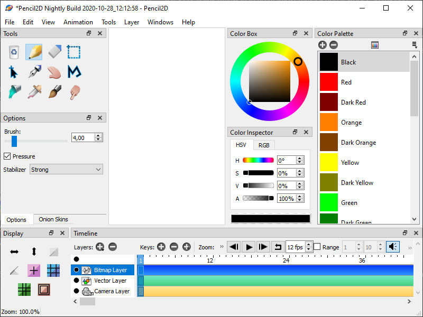Image resolution: width=423 pixels, height=317 pixels.
Task: Delete the current layer
Action: 113,247
